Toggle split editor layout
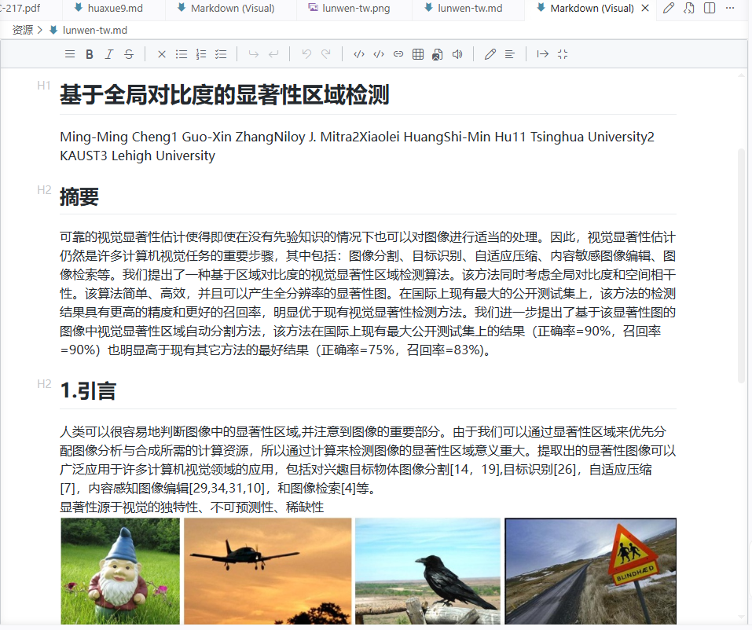The image size is (752, 630). point(710,8)
